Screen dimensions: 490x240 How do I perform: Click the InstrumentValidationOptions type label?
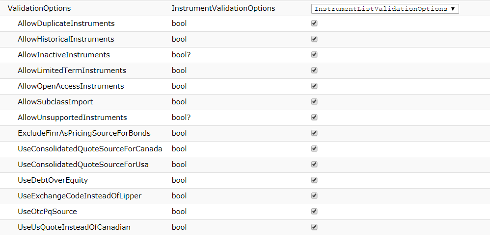(x=223, y=8)
